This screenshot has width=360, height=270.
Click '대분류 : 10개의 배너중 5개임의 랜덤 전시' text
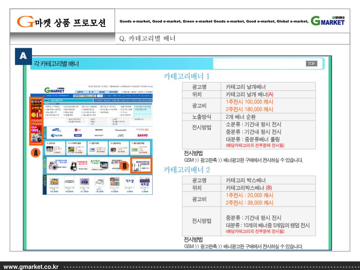click(x=268, y=225)
